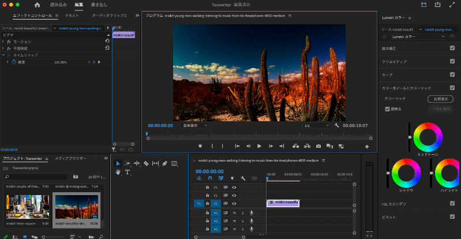
Task: Select the Hand tool
Action: (118, 172)
